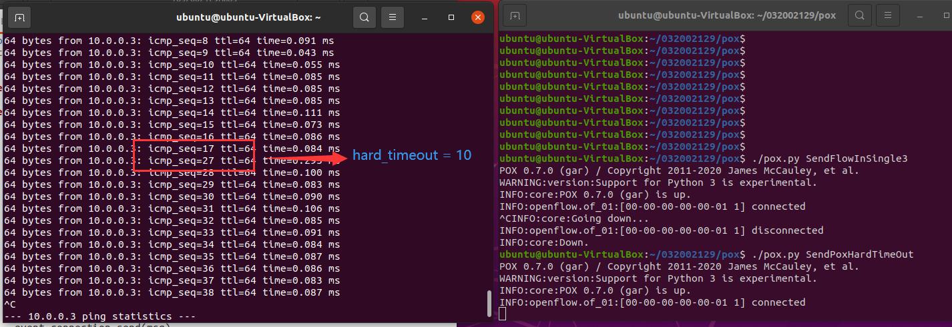This screenshot has width=952, height=327.
Task: Click the search icon in left terminal
Action: pos(365,17)
